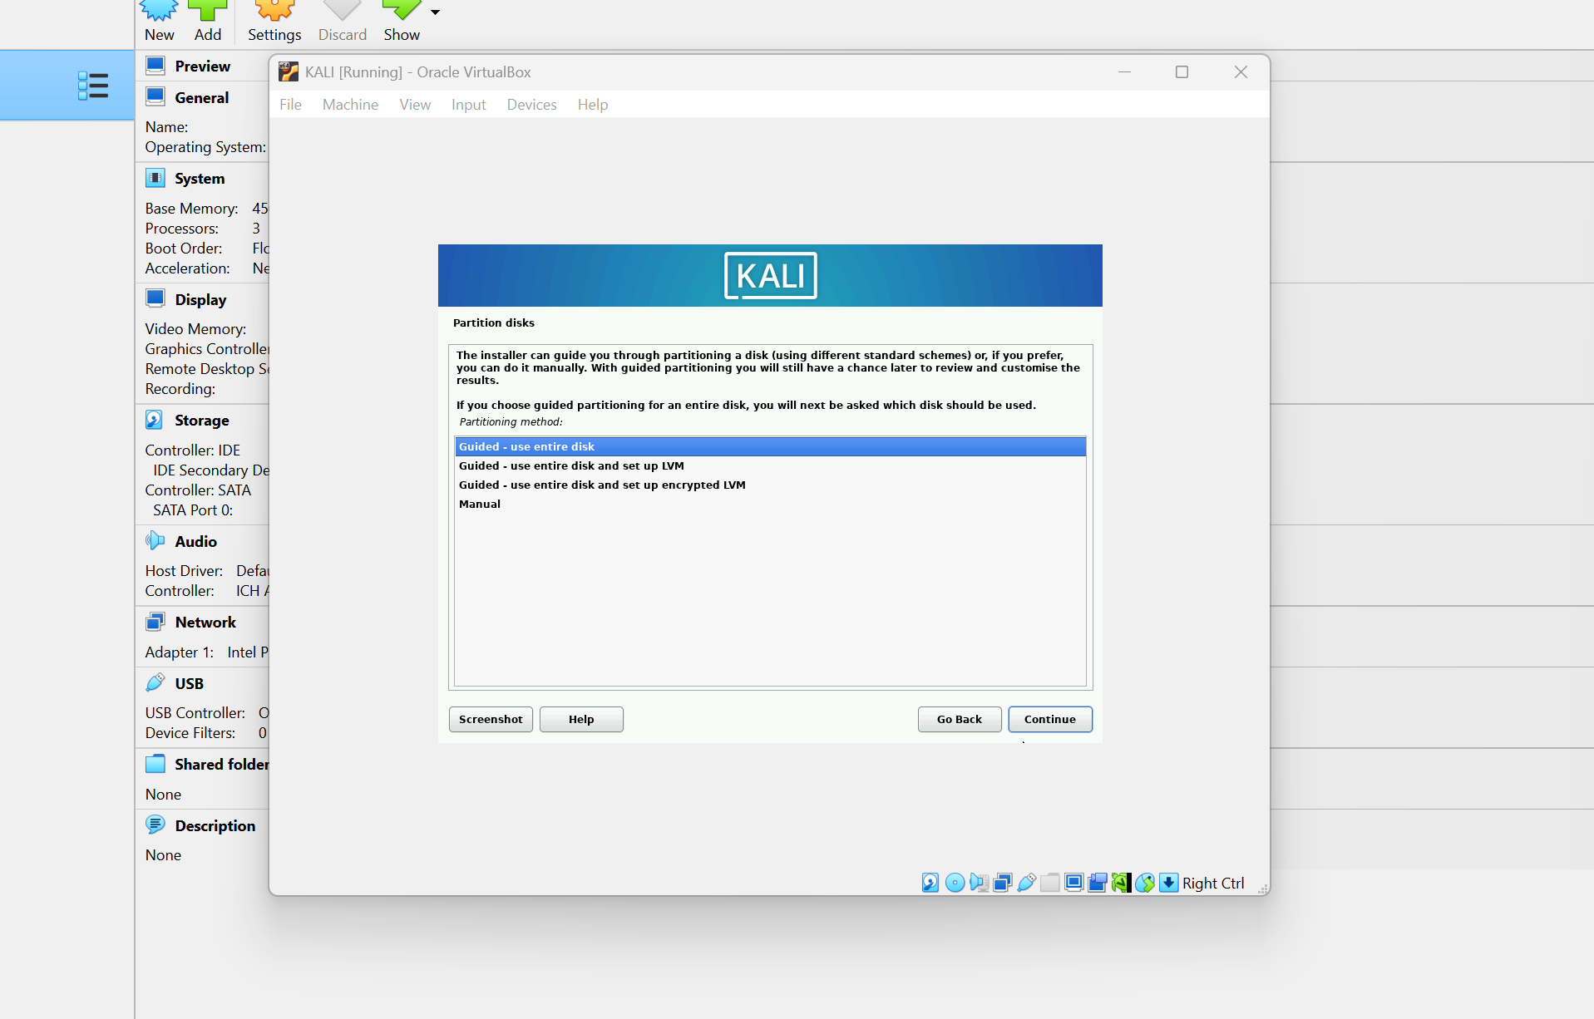Click the 'Base Memory:' label
This screenshot has width=1594, height=1019.
pos(191,208)
